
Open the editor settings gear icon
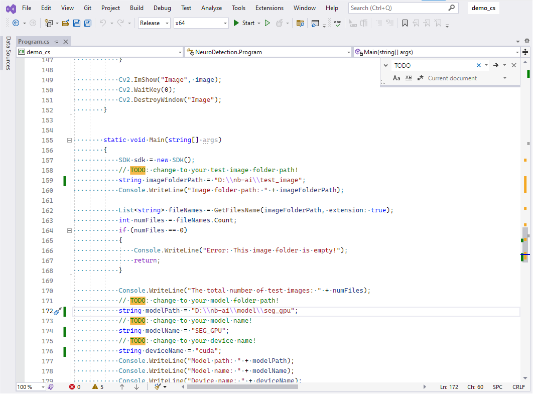[x=527, y=41]
